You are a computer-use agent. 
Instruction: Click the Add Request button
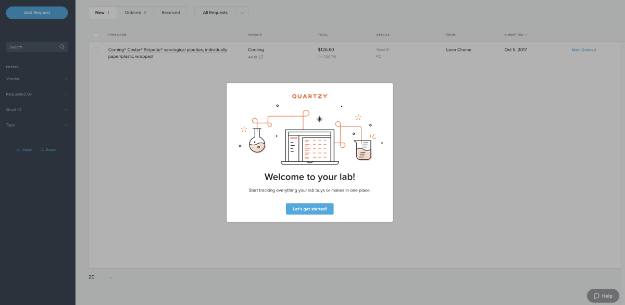point(37,12)
